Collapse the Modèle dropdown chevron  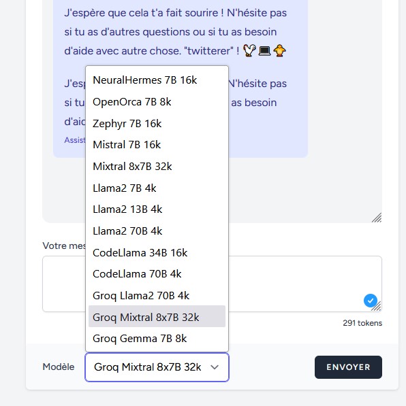(x=215, y=367)
